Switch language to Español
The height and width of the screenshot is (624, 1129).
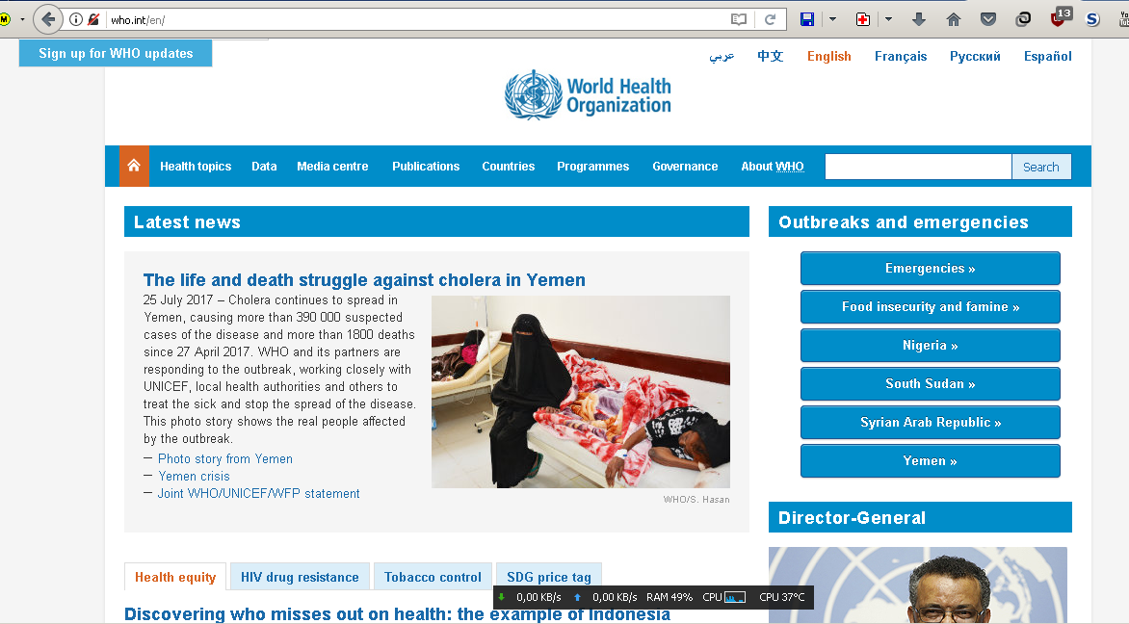tap(1048, 56)
